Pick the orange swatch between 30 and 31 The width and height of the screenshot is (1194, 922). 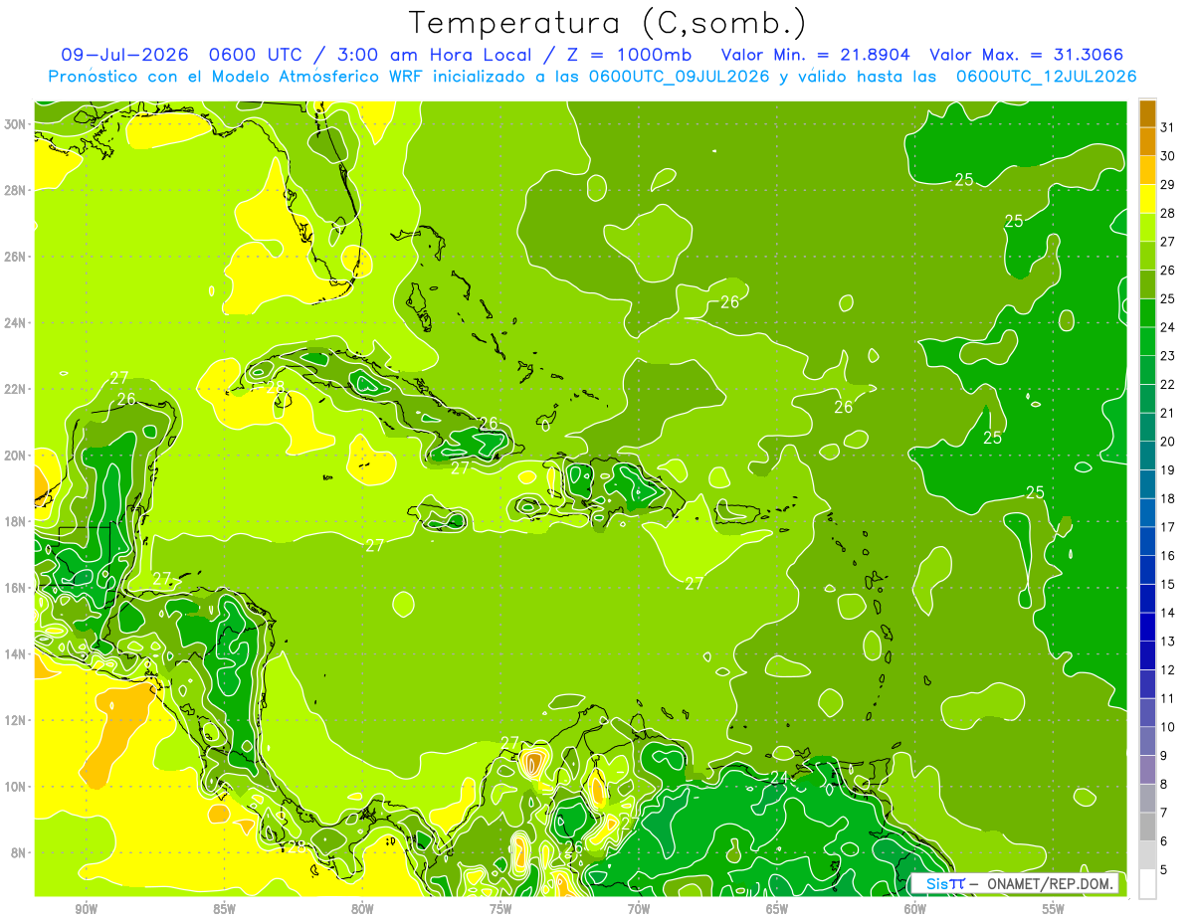1148,141
